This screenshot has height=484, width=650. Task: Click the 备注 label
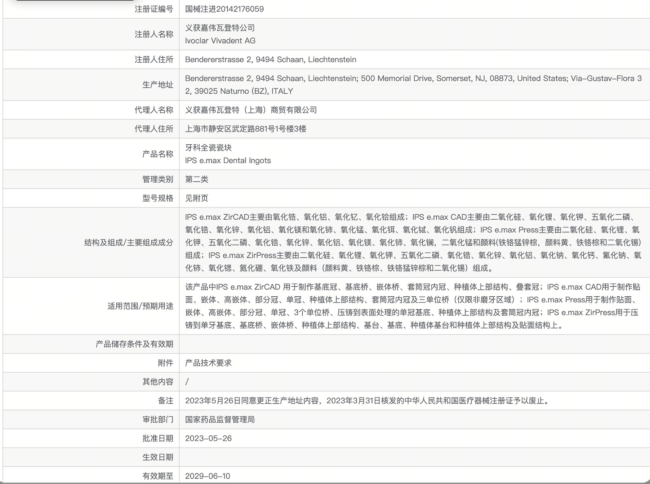coord(165,400)
